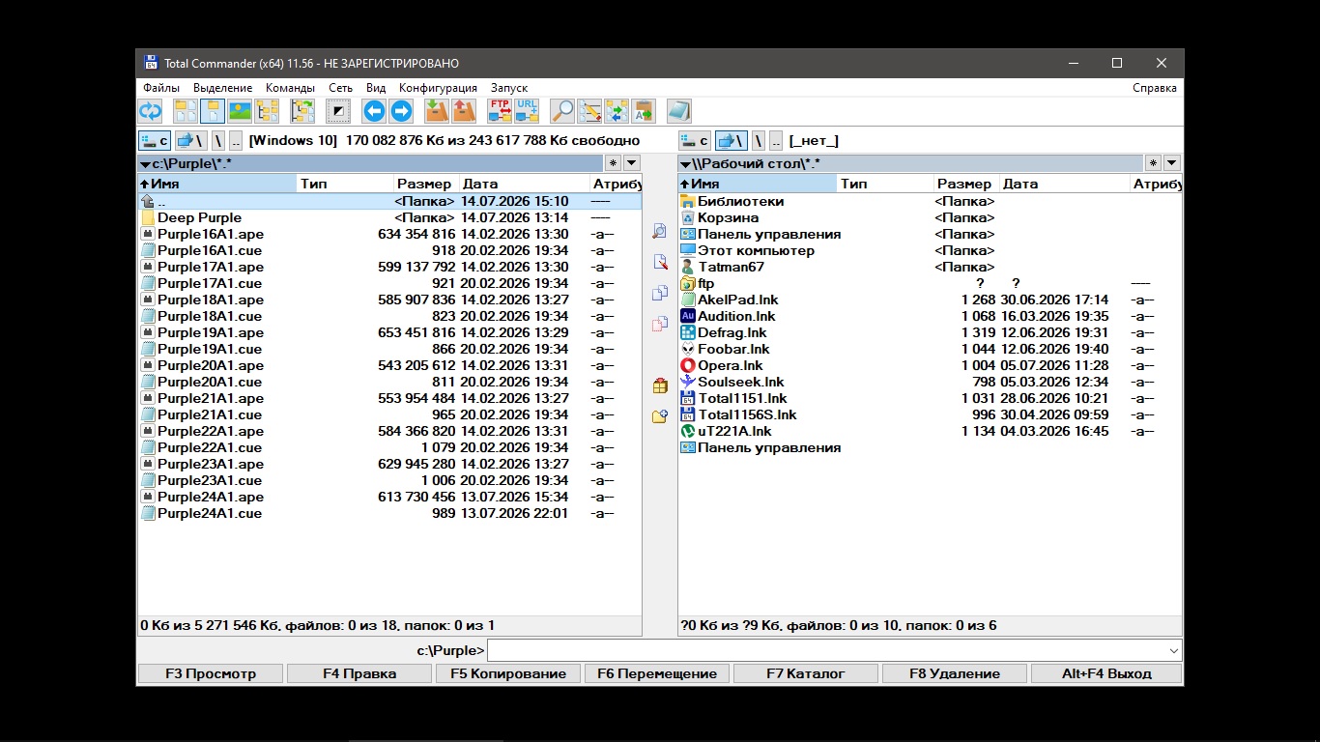1320x742 pixels.
Task: Go back with the left arrow icon
Action: [x=374, y=111]
